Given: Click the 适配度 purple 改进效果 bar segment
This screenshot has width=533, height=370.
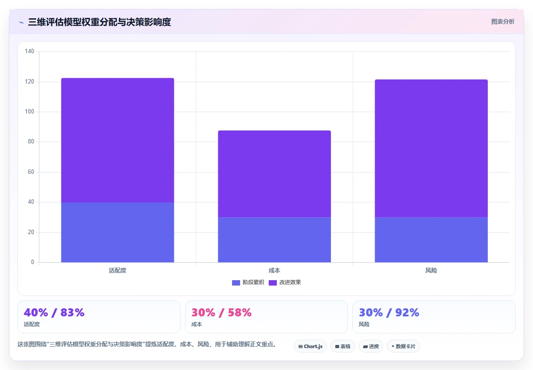Looking at the screenshot, I should (x=118, y=140).
